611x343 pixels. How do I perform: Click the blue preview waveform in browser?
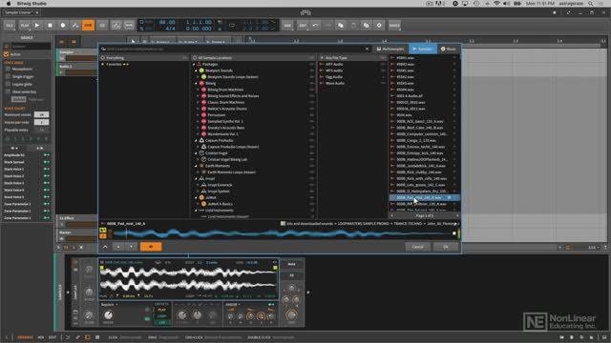click(284, 233)
